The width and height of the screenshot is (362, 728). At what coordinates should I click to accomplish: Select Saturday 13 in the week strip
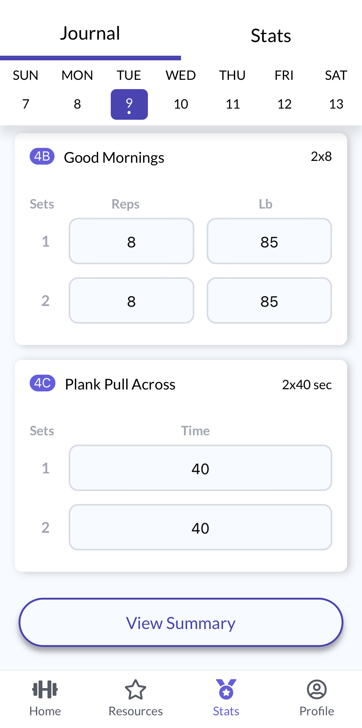click(x=336, y=104)
